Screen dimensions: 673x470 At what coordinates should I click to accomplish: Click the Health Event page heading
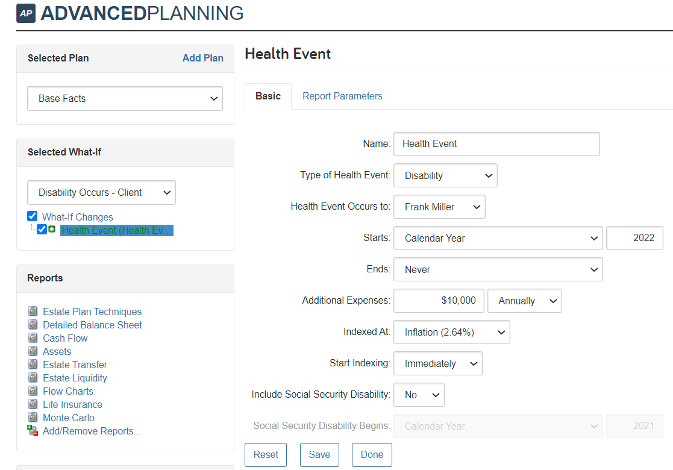287,54
